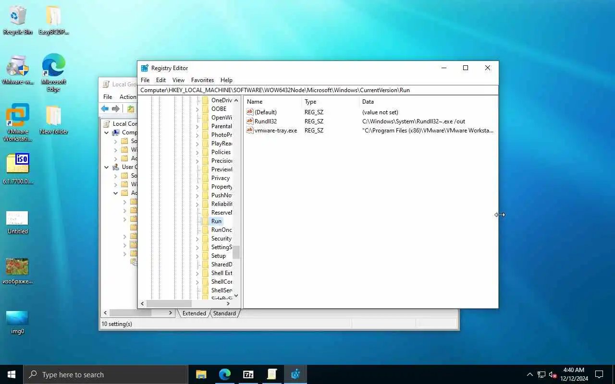Click Up folder icon in Group Policy toolbar
This screenshot has width=615, height=384.
tap(131, 109)
